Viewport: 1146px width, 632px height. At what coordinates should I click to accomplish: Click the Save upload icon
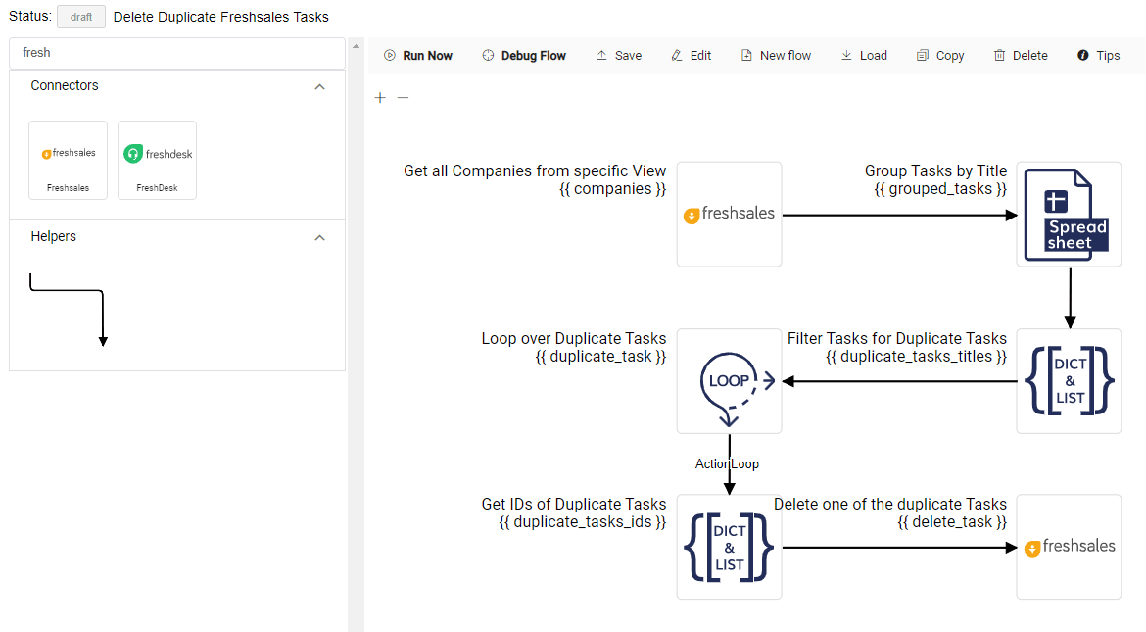pos(601,56)
